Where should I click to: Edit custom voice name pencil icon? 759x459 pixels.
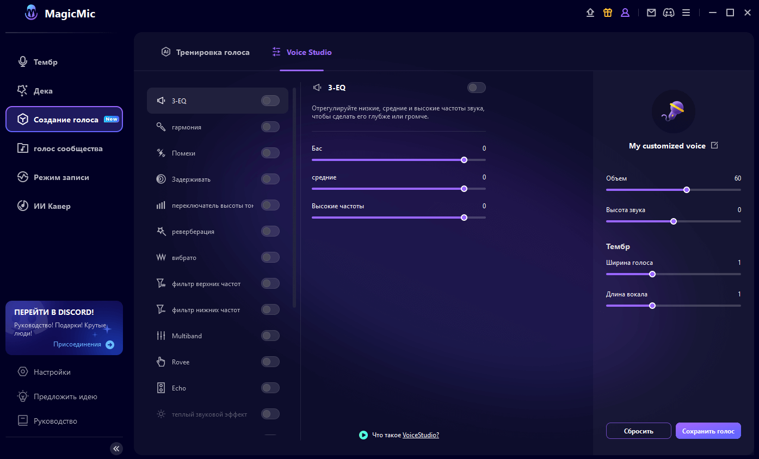[714, 145]
